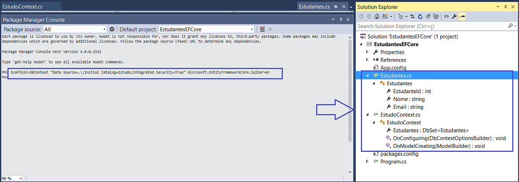Collapse the EstudoContext.cs file node
519x182 pixels.
click(x=367, y=115)
